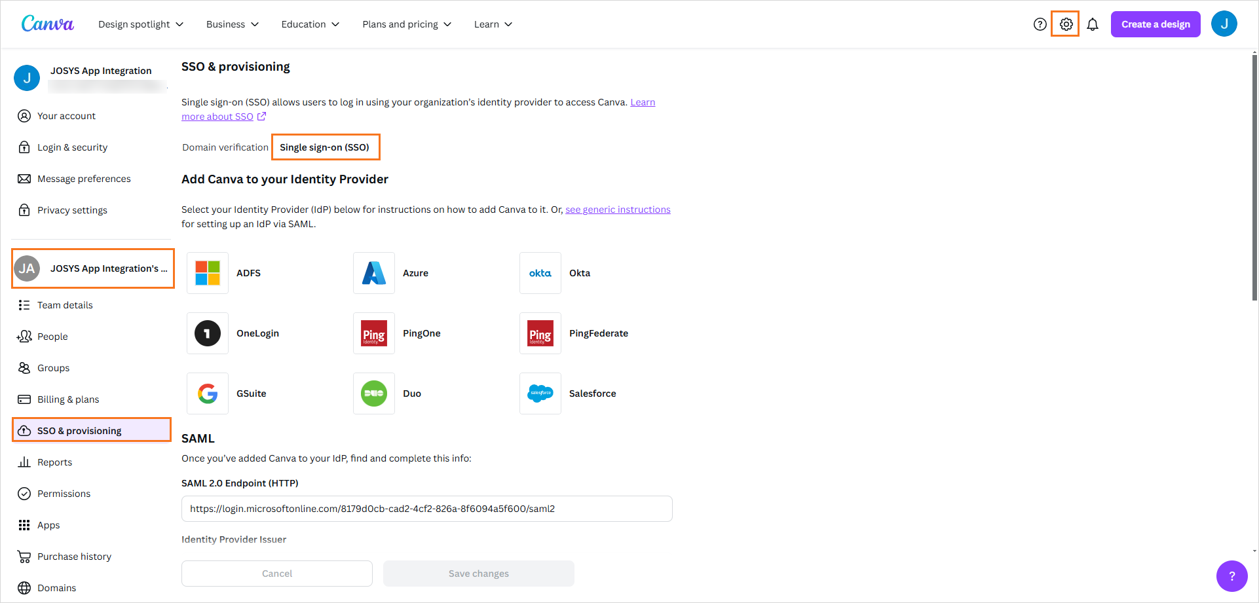Click the Privacy settings lock icon

(24, 210)
